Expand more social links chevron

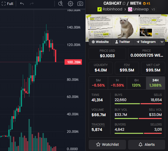[162, 42]
